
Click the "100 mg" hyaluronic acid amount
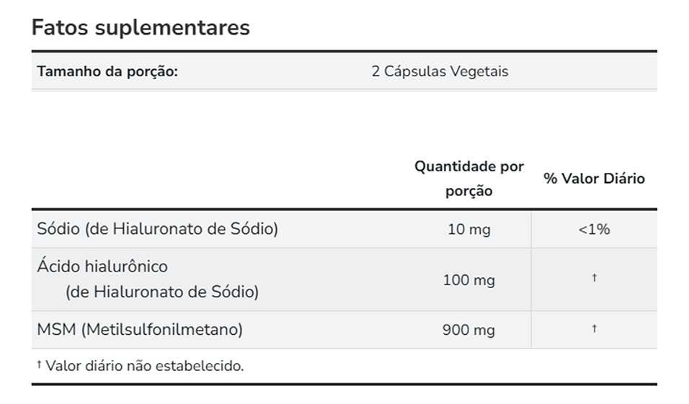[468, 279]
